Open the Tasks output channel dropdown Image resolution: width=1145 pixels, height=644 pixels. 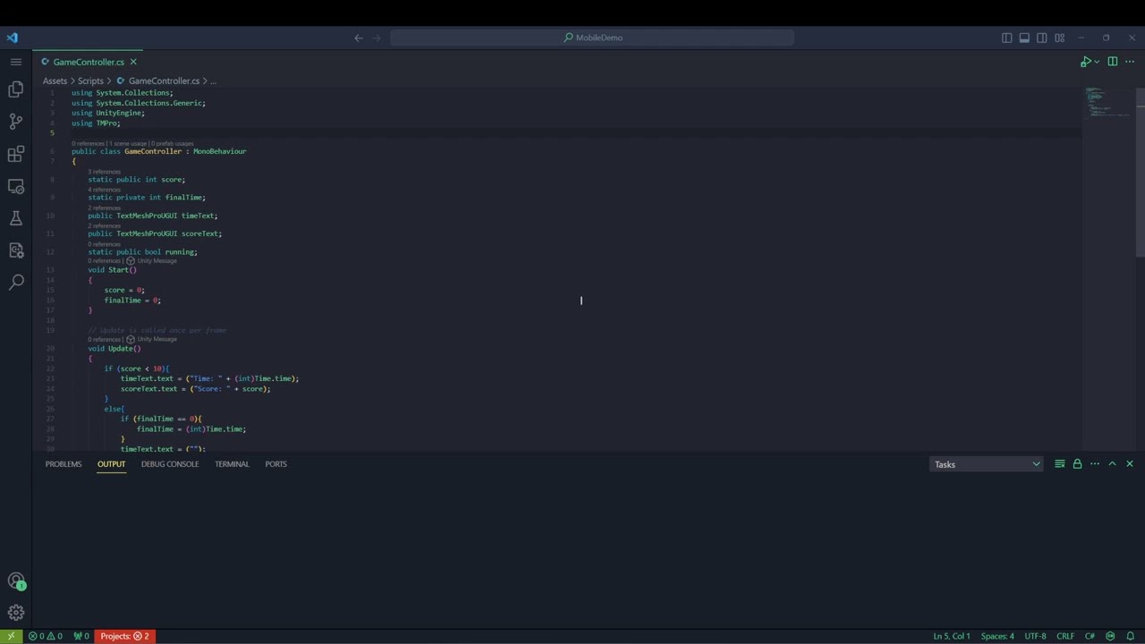coord(987,464)
